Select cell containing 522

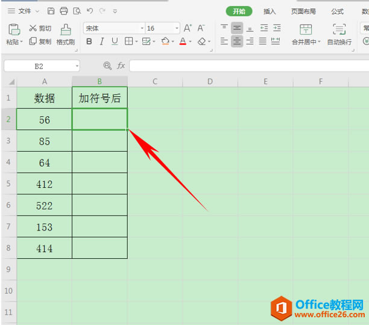[44, 205]
